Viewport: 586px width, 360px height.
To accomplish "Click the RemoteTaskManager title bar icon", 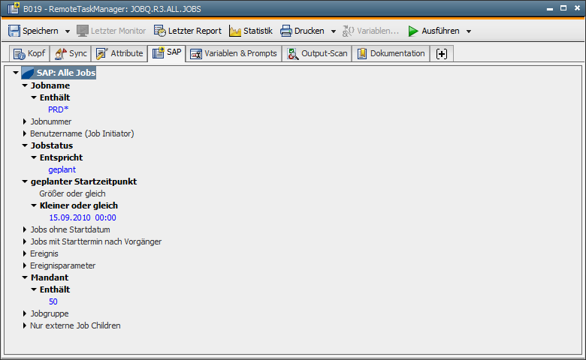I will (x=14, y=8).
